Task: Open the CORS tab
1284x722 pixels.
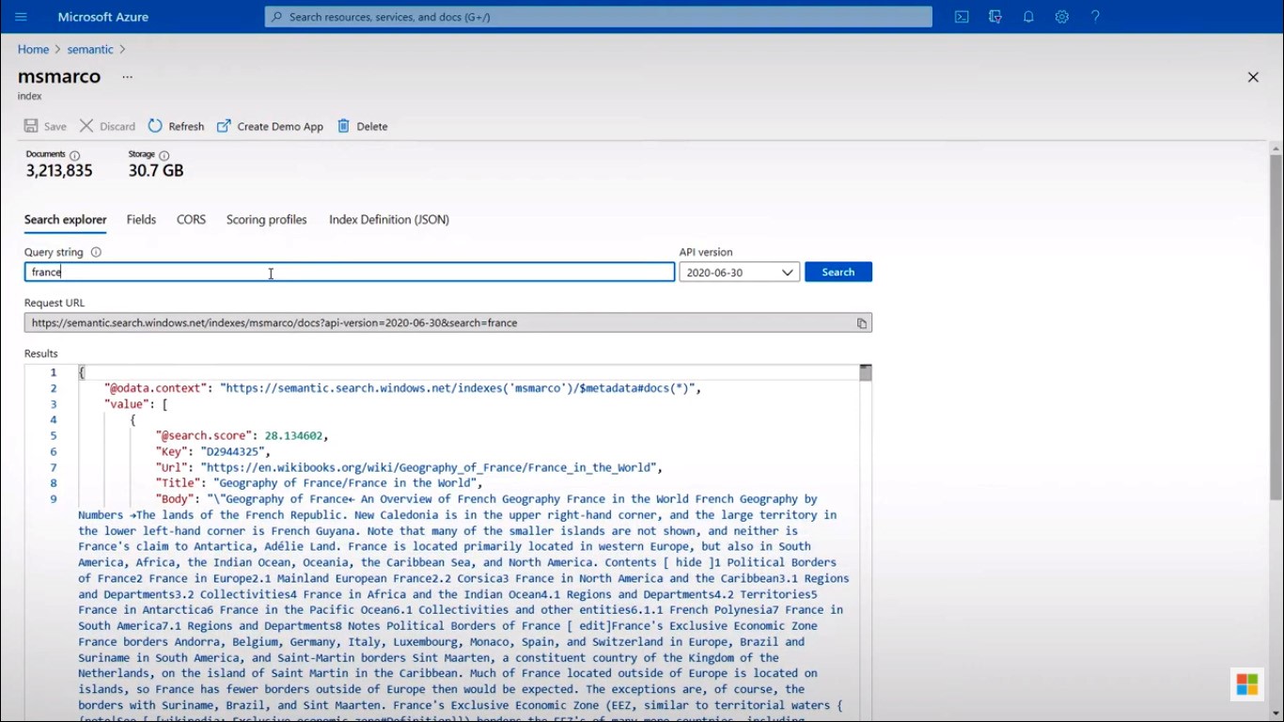Action: (191, 220)
